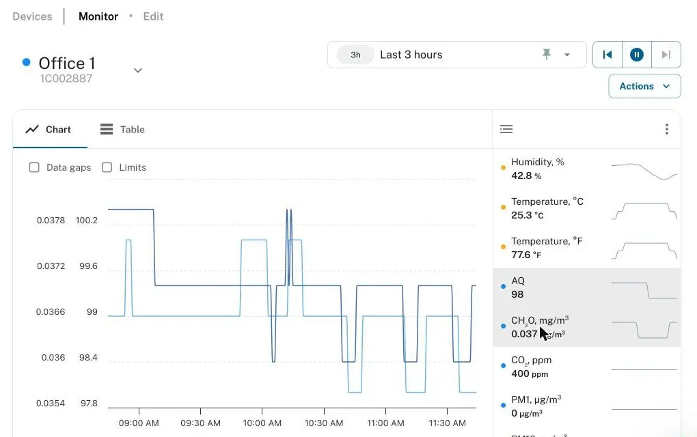Click the AQ sparkline thumbnail
This screenshot has height=437, width=697.
click(x=644, y=290)
